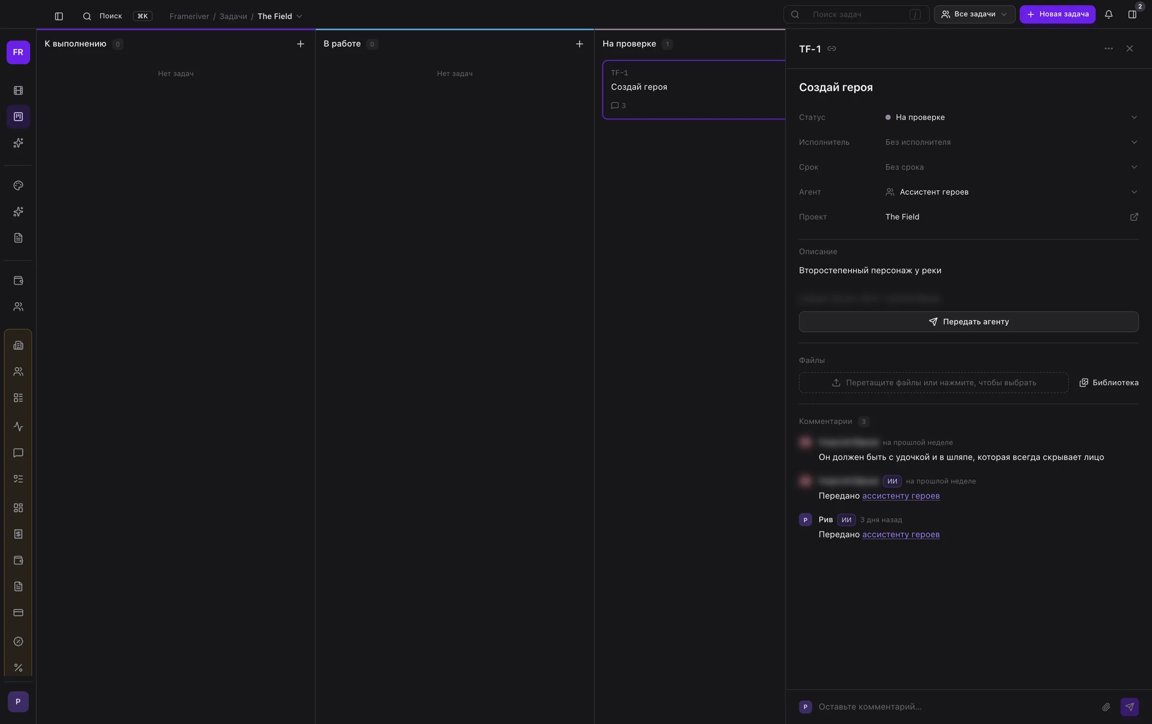
Task: Open project link next to The Field
Action: click(x=1134, y=217)
